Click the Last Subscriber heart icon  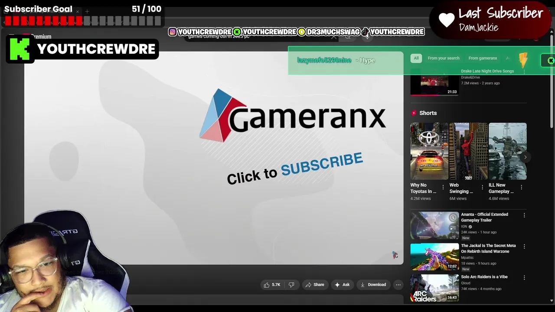point(446,20)
